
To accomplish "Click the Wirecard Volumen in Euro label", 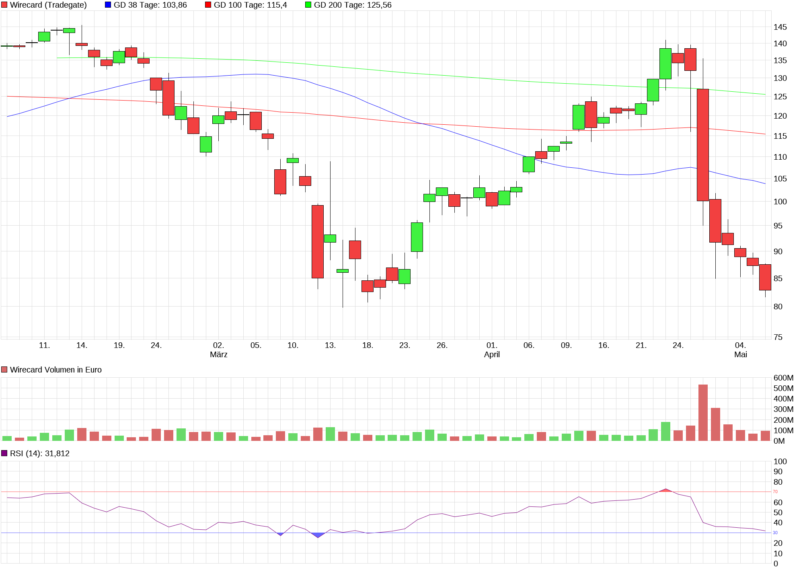I will [x=55, y=370].
